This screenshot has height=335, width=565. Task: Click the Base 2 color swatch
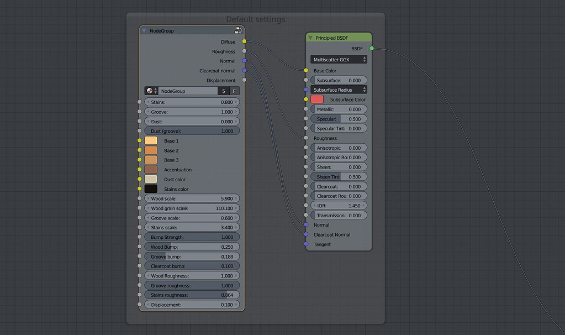coord(151,150)
